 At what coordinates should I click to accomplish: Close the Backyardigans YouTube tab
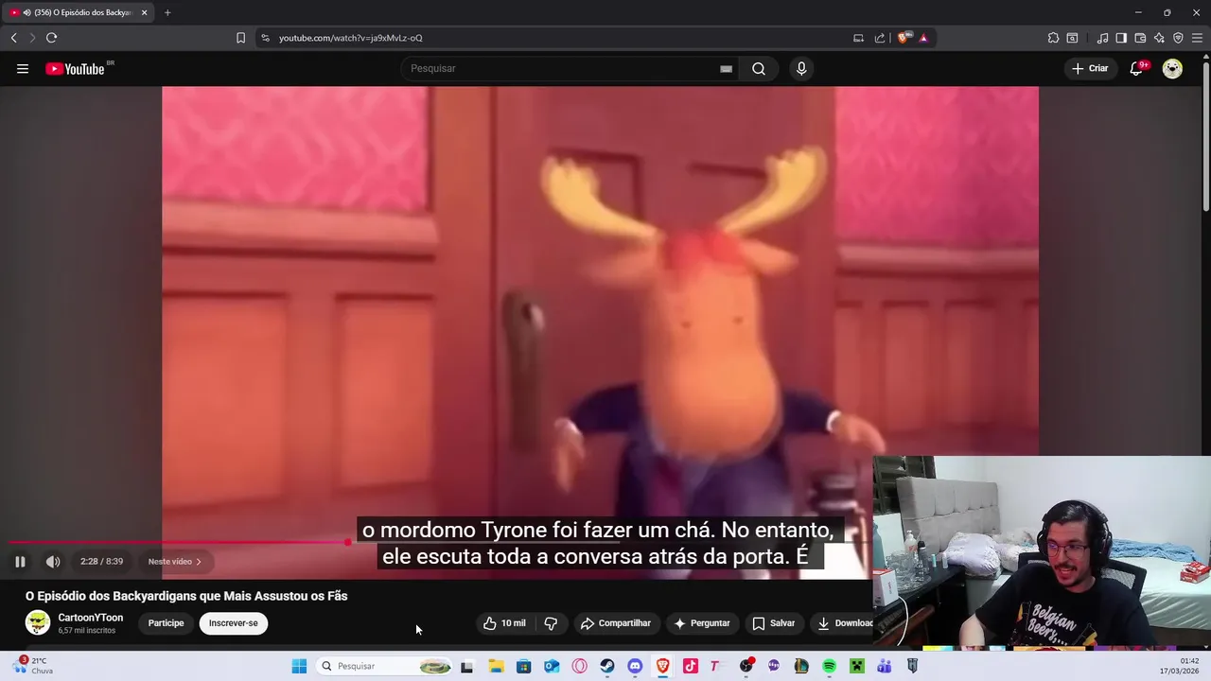pyautogui.click(x=144, y=12)
